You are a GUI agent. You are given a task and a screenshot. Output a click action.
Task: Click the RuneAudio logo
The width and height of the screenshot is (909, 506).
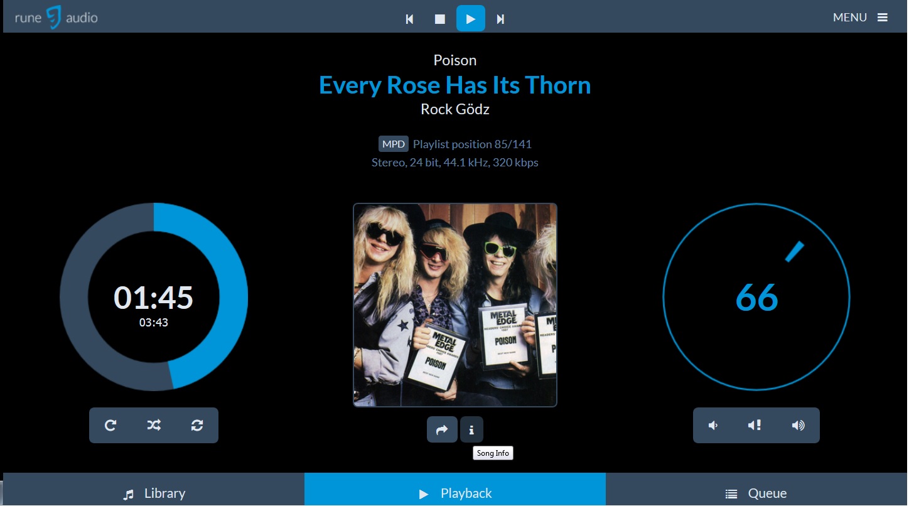coord(56,17)
